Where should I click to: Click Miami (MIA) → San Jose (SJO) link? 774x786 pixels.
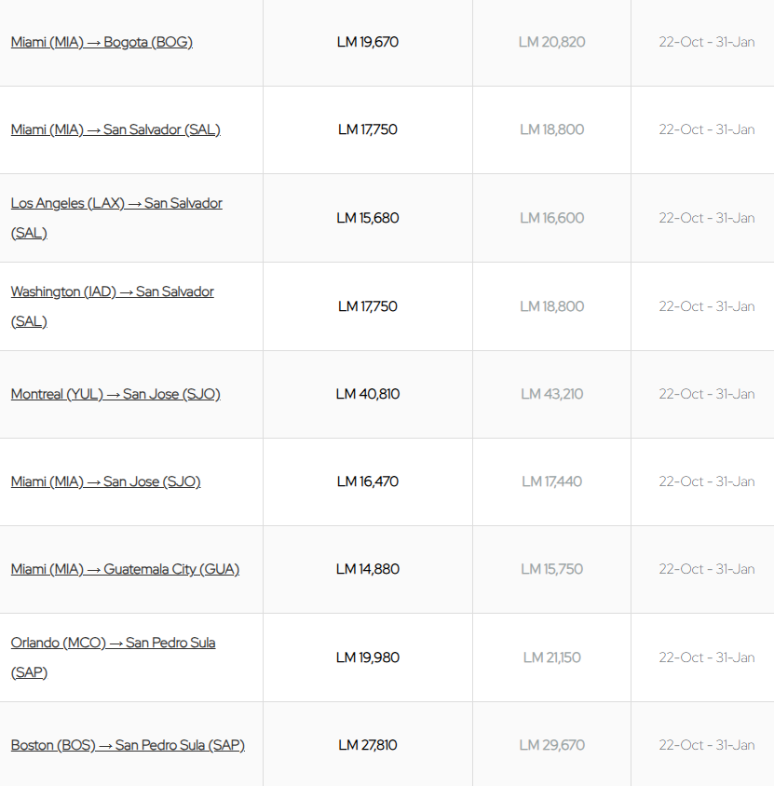click(105, 481)
